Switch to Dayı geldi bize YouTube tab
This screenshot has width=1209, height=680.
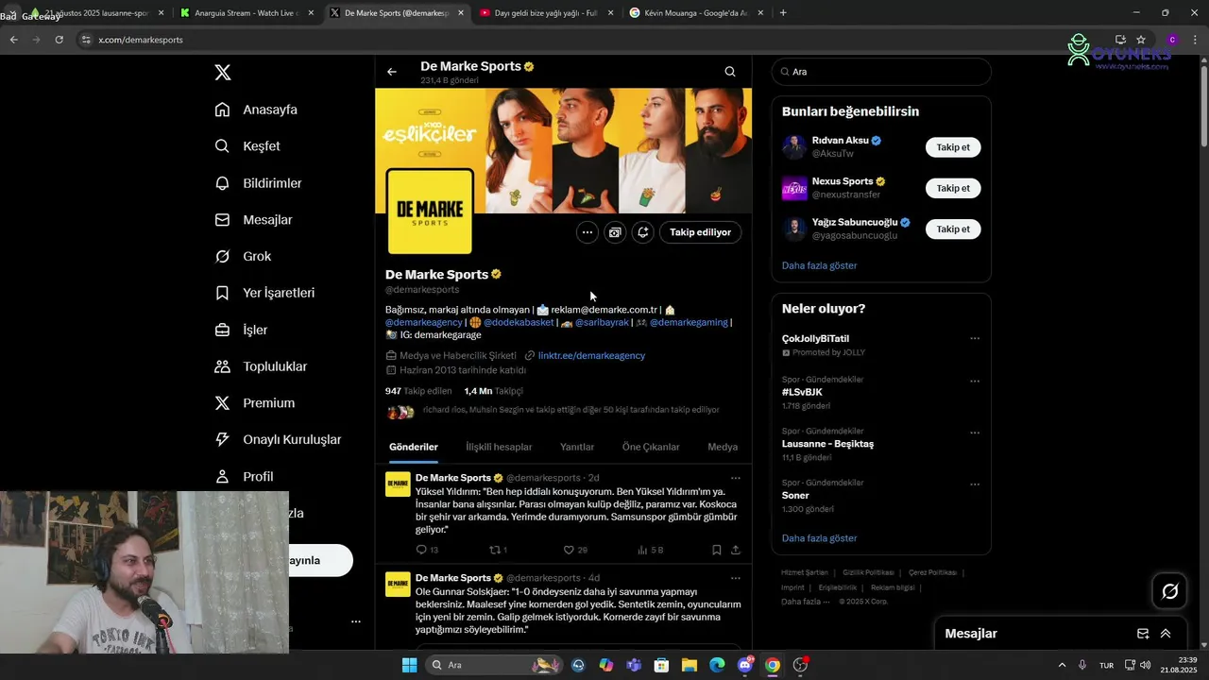546,13
